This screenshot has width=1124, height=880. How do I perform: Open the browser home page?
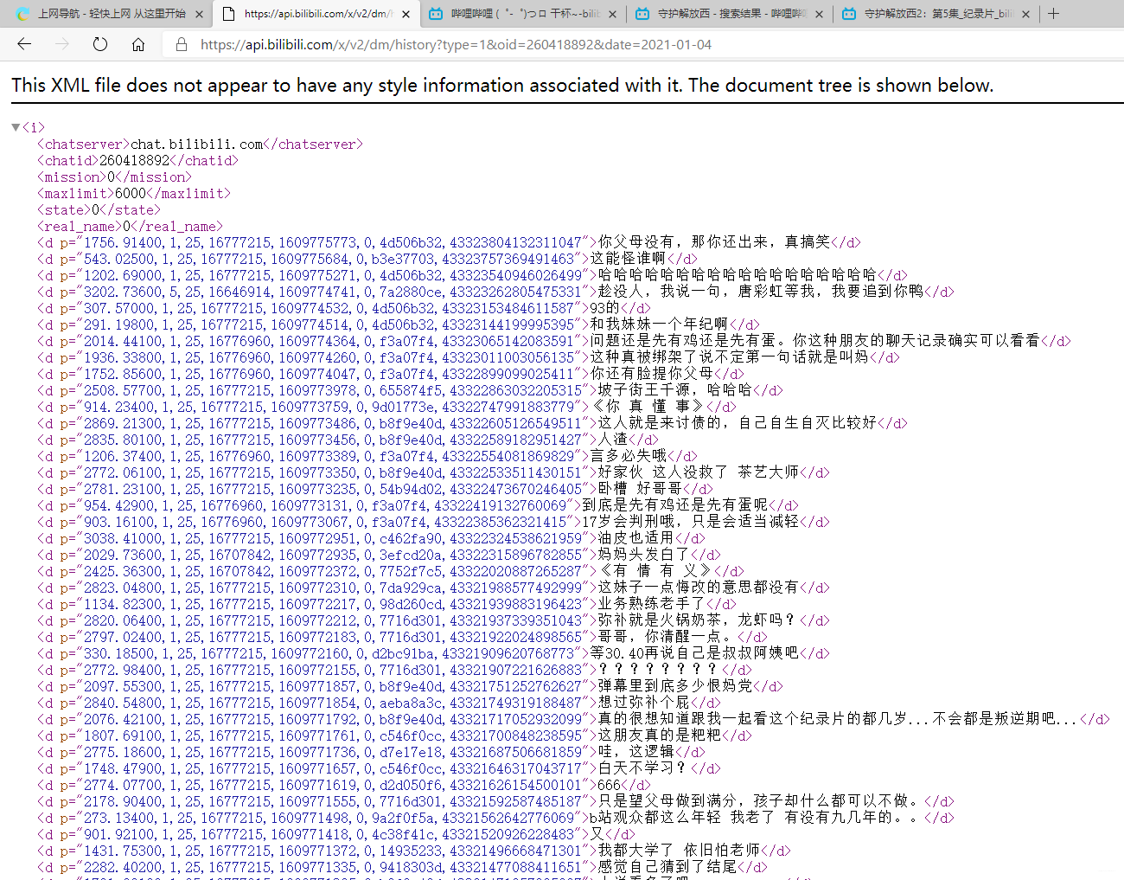[x=138, y=44]
